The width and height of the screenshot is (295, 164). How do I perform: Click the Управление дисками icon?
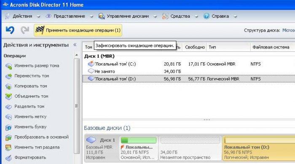(102, 16)
